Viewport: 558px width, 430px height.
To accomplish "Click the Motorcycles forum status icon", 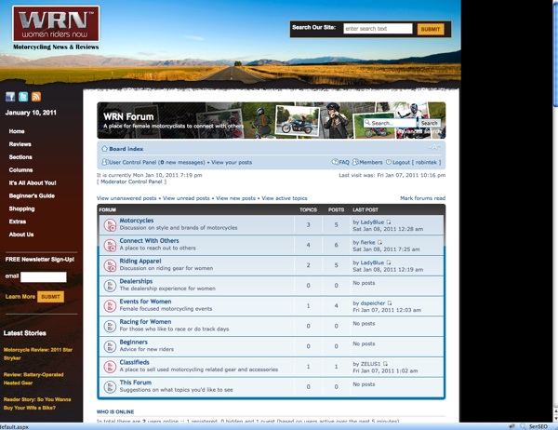I will (110, 225).
